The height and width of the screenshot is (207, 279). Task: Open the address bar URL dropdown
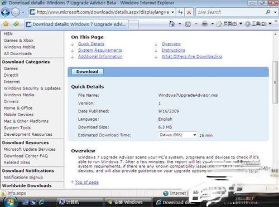point(173,12)
